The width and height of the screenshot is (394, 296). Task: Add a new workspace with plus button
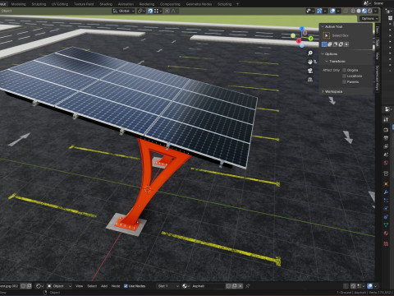coord(237,4)
